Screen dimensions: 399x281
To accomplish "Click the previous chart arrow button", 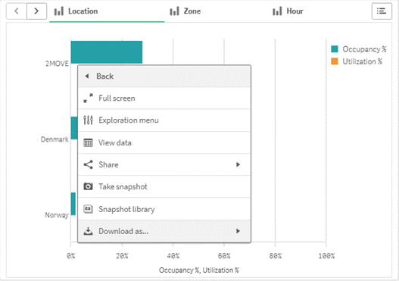I will click(17, 11).
